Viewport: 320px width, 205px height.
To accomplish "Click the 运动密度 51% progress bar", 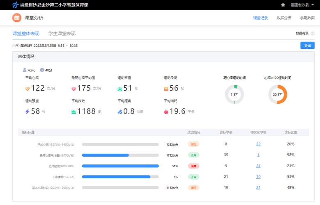I will coord(120,166).
